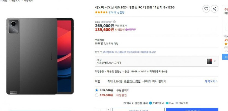Screen dimensions: 228x111
Task: Click the star rating icons
Action: click(101, 12)
